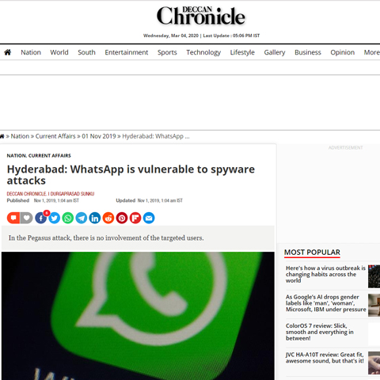Email the article using envelope icon
This screenshot has width=380, height=380.
click(149, 218)
